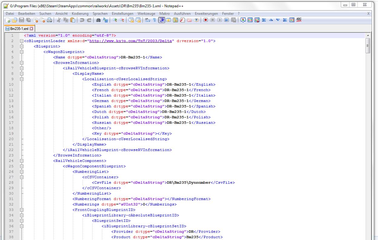Image resolution: width=378 pixels, height=240 pixels.
Task: Click the Save file icon
Action: [22, 20]
